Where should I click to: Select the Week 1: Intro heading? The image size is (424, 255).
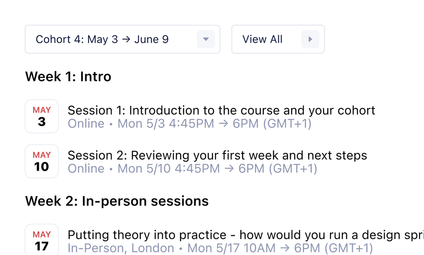point(68,77)
